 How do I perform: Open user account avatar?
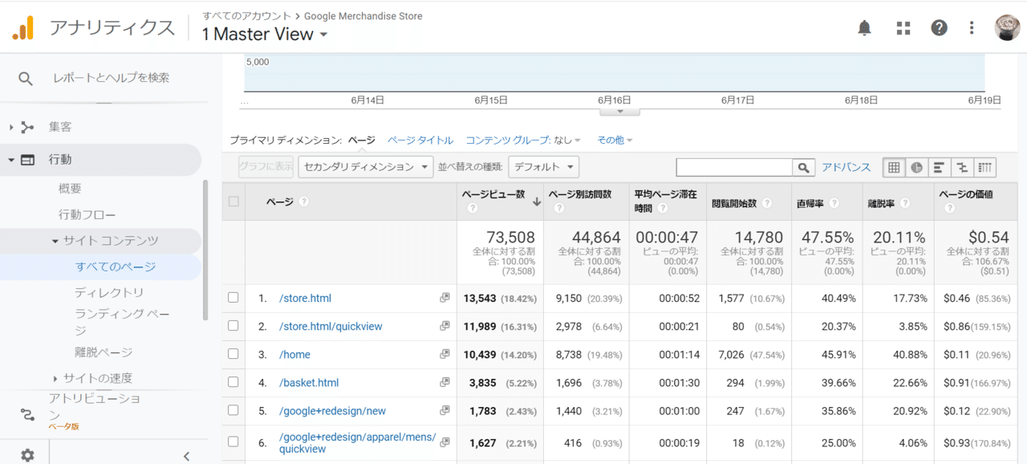pos(1007,27)
